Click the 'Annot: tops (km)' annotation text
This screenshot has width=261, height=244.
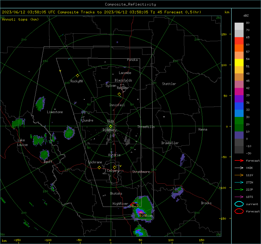[x=20, y=19]
